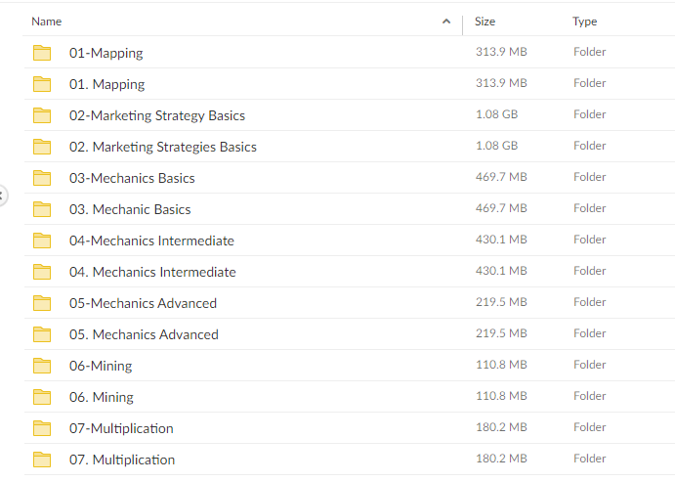Click the folder icon for 07. Multiplication
Image resolution: width=675 pixels, height=482 pixels.
(42, 460)
